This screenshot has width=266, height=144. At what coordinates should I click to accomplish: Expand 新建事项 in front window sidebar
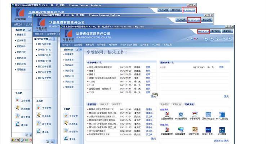tap(70, 54)
